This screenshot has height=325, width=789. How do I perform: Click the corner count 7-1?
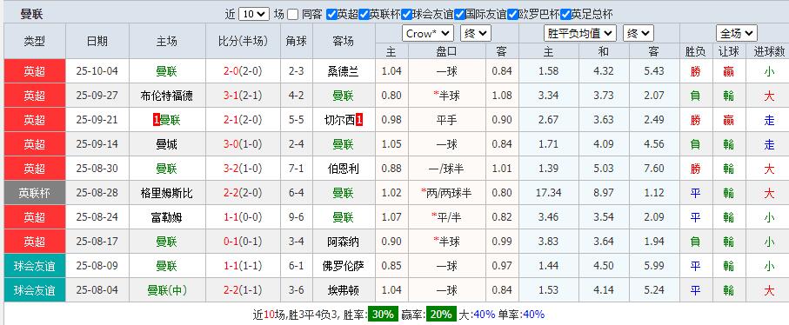point(297,169)
